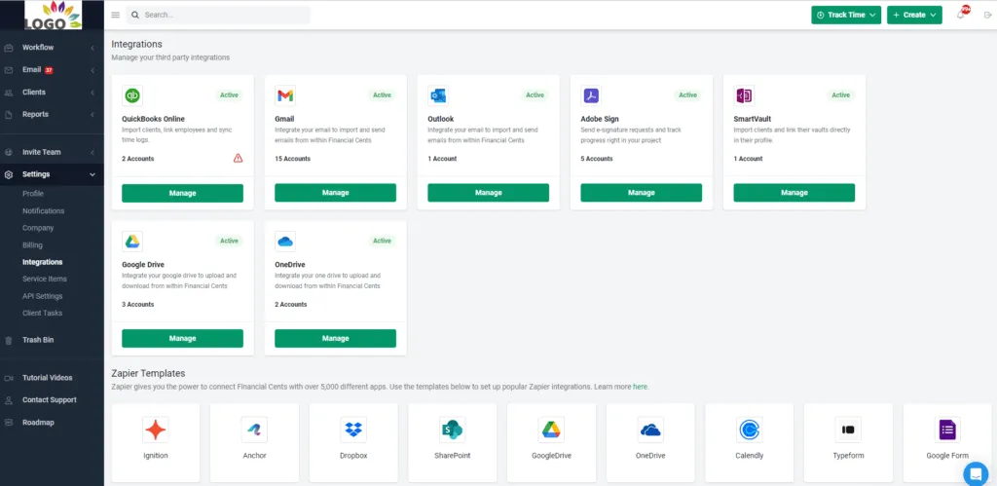This screenshot has width=997, height=486.
Task: Click the company logo image
Action: coord(54,16)
